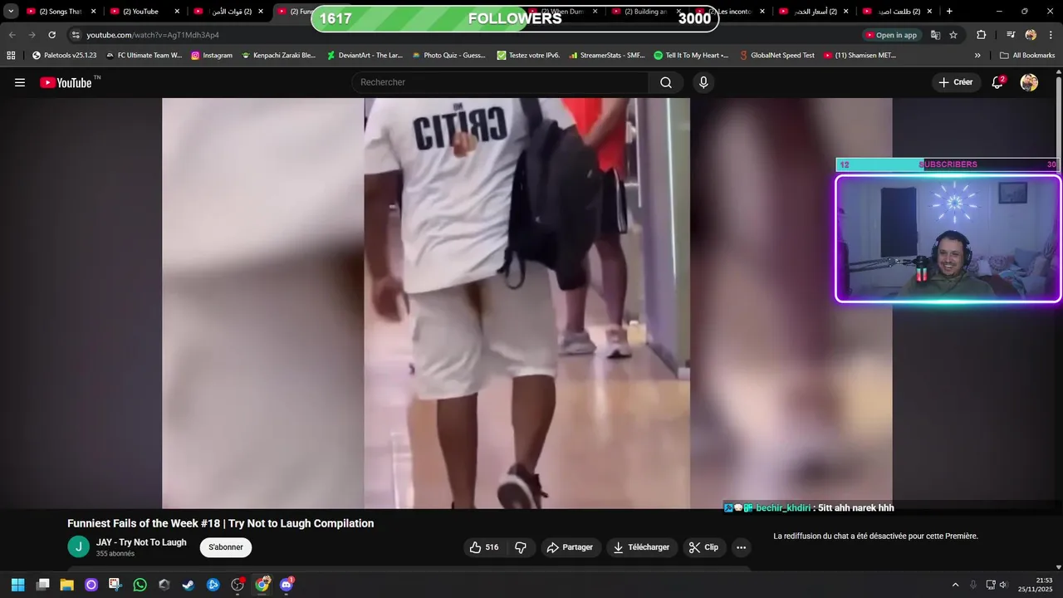The height and width of the screenshot is (598, 1063).
Task: Click the search magnifier button
Action: click(666, 82)
